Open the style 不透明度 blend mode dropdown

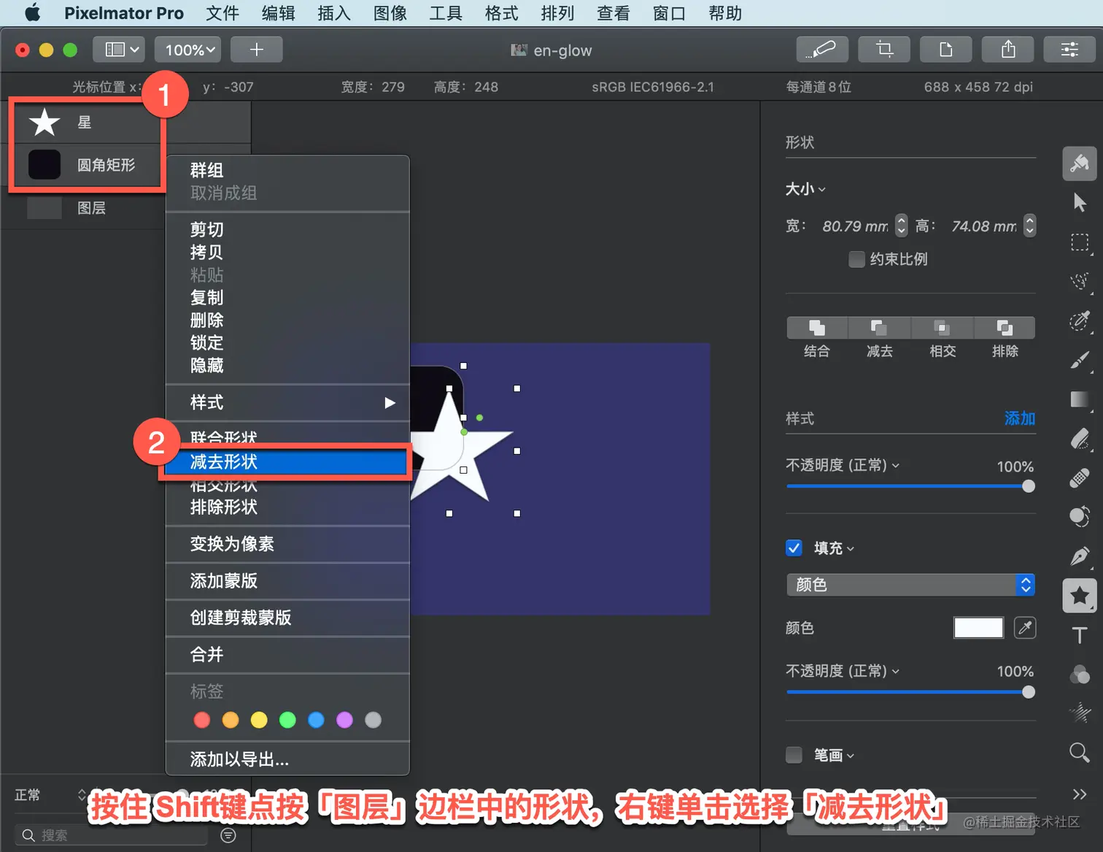click(843, 465)
